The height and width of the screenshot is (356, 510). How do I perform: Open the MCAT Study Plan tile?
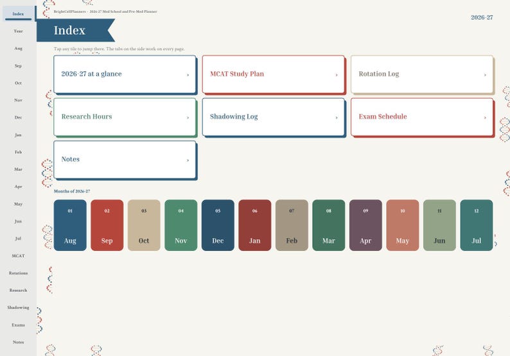tap(273, 74)
